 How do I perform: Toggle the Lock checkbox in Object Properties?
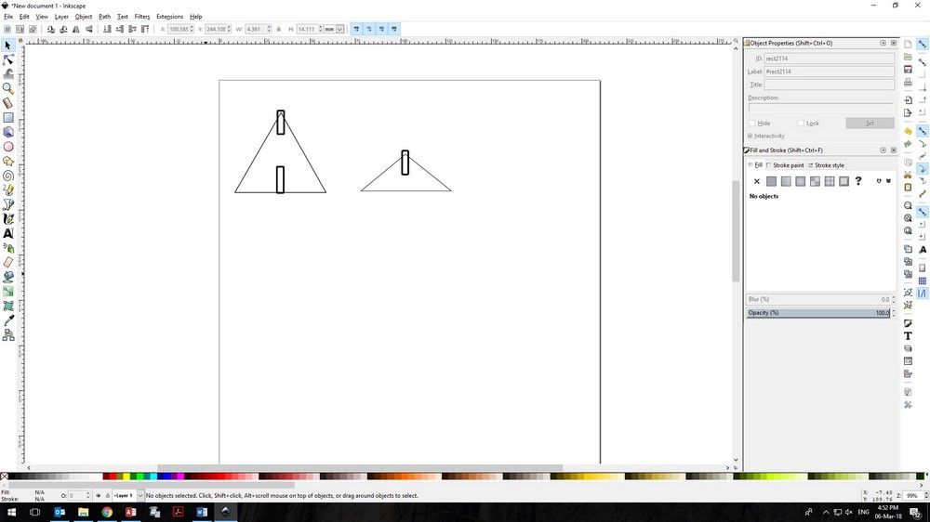click(801, 124)
